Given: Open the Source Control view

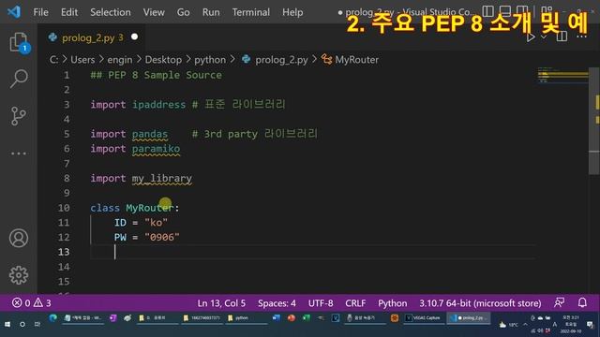Looking at the screenshot, I should pos(19,116).
